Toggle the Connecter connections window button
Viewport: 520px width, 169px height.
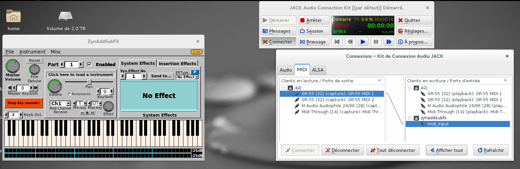278,42
